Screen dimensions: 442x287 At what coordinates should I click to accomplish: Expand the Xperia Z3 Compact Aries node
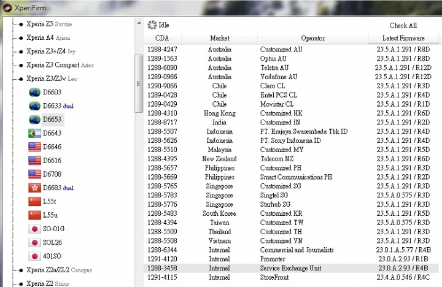pyautogui.click(x=21, y=66)
